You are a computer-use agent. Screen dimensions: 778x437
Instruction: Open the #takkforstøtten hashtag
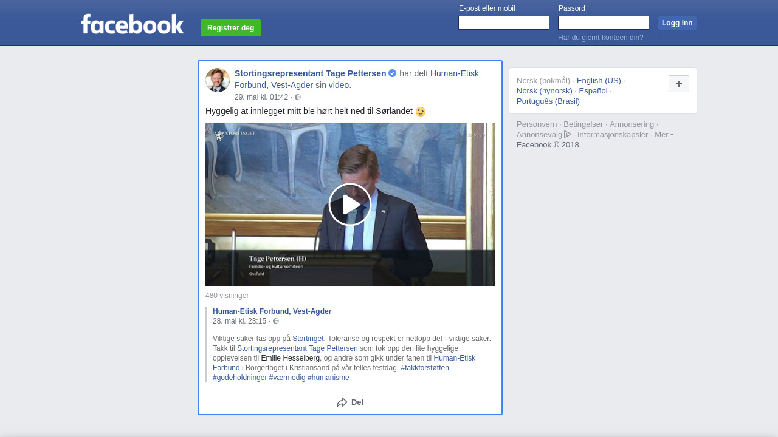425,368
